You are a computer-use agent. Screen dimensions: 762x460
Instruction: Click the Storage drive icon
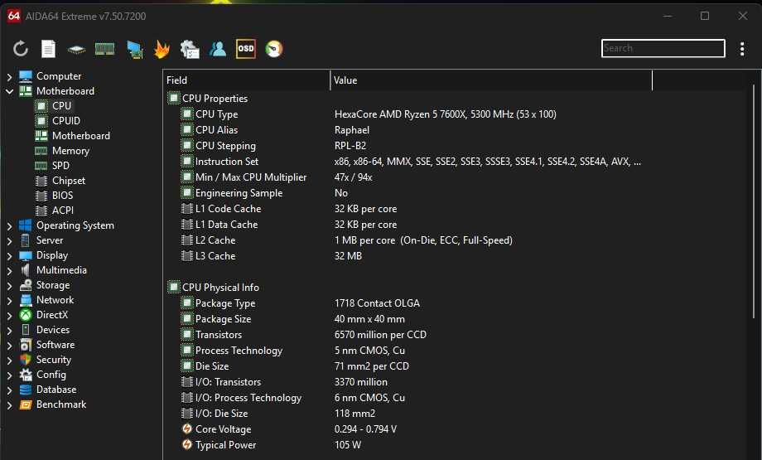[26, 285]
